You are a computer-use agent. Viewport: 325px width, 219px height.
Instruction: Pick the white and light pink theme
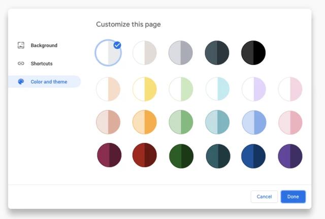click(290, 89)
